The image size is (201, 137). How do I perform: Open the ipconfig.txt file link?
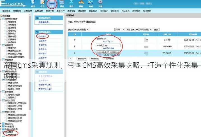[x=108, y=41]
